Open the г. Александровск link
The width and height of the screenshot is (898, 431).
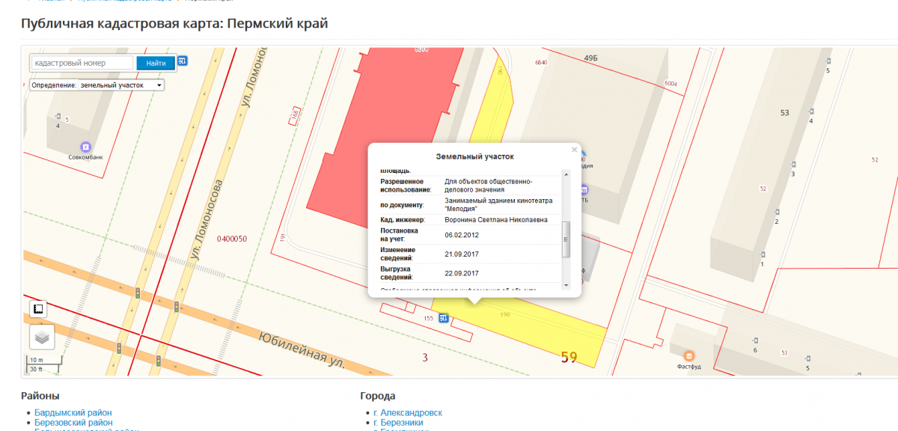click(407, 412)
